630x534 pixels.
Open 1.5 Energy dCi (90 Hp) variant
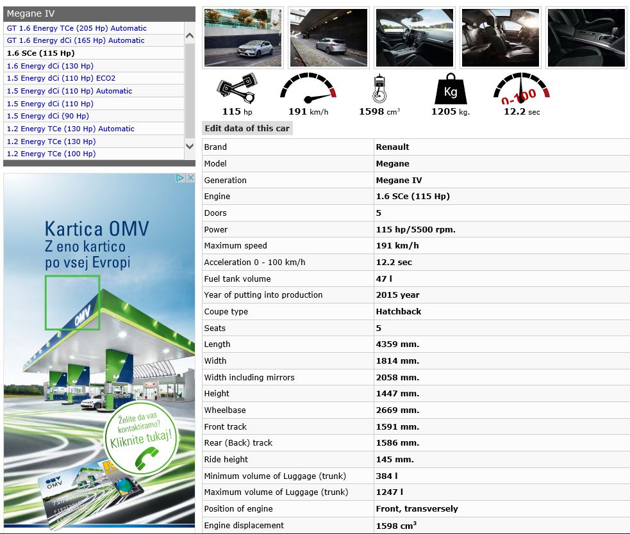point(48,116)
